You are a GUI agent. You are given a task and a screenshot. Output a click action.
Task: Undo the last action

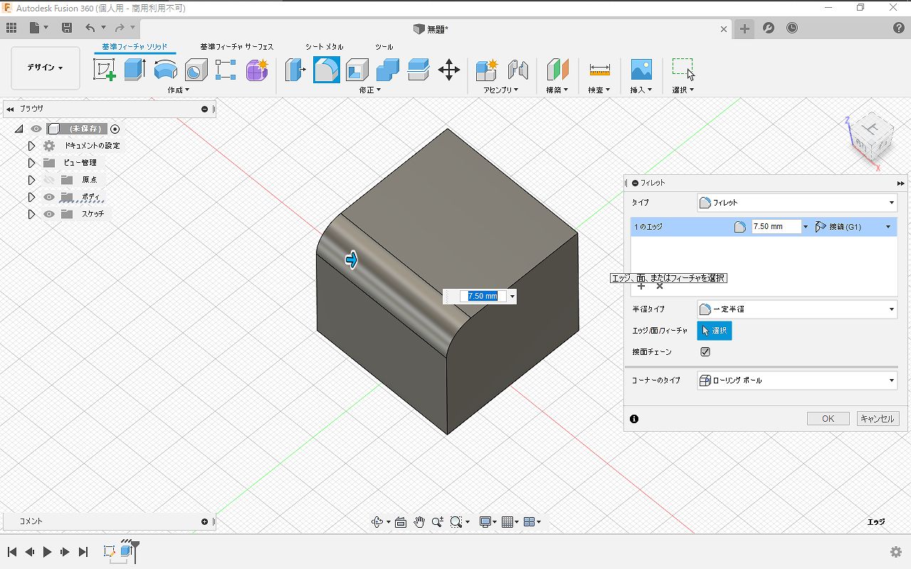(x=90, y=28)
